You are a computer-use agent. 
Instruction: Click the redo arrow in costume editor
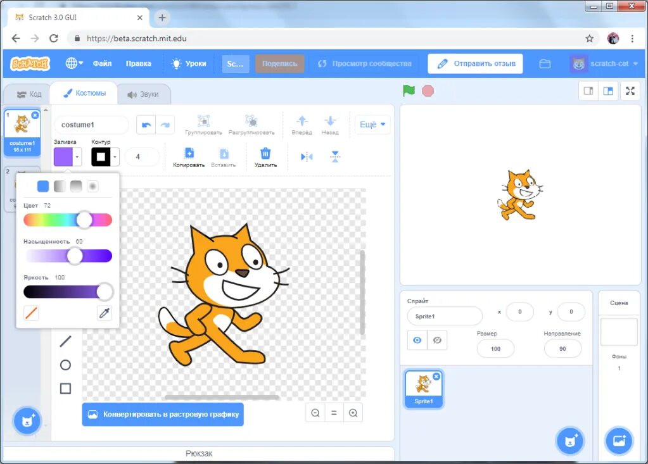[165, 125]
